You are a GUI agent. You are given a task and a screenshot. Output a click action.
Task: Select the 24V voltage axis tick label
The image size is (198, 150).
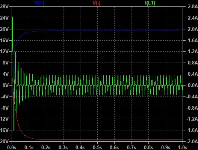[4, 18]
